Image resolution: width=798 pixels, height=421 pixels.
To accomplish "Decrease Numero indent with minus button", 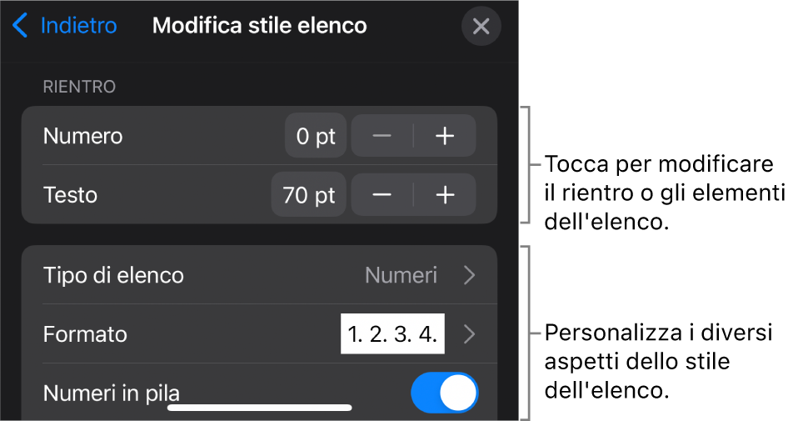I will click(382, 137).
